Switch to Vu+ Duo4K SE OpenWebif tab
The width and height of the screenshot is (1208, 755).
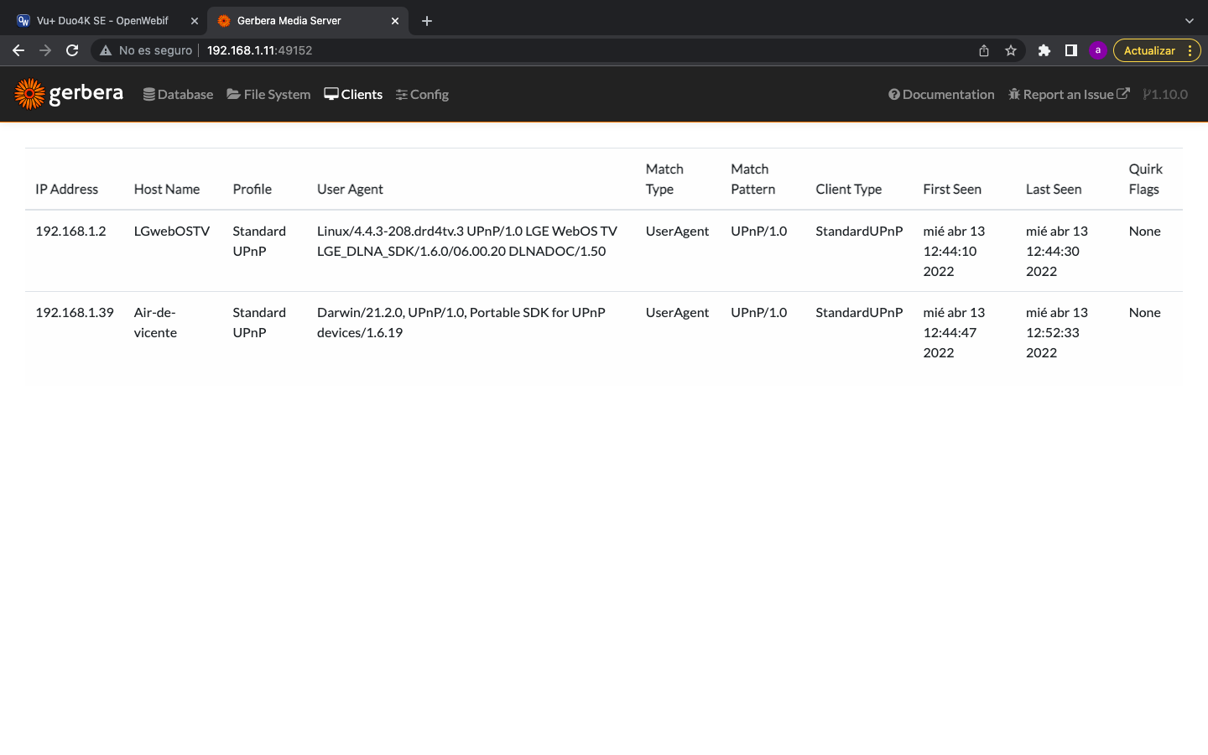click(102, 20)
